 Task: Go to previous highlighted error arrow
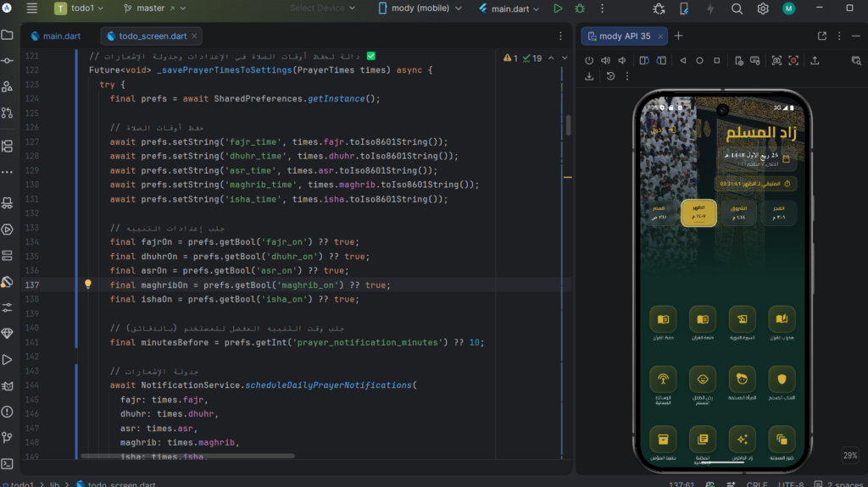coord(551,58)
